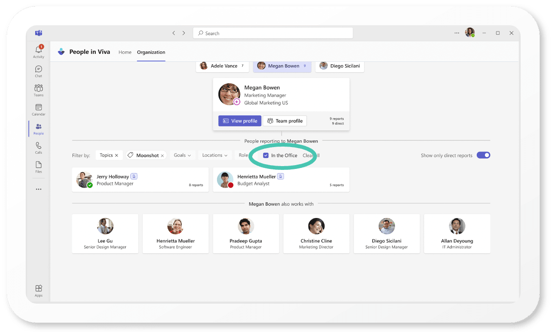Select the Megan Bowen chip at top

[x=282, y=66]
